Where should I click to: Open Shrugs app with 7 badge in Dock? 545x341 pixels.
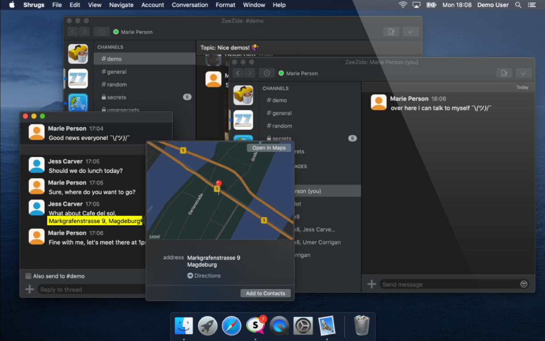click(x=255, y=326)
